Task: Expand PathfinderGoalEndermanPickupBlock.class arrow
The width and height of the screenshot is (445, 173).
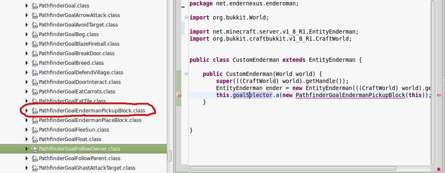Action: 27,110
